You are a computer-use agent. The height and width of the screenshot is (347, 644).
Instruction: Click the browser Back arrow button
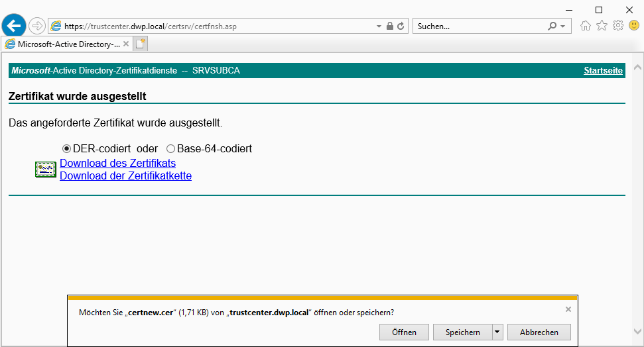pos(14,26)
